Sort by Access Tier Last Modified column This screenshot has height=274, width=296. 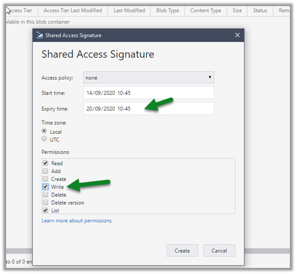point(73,10)
